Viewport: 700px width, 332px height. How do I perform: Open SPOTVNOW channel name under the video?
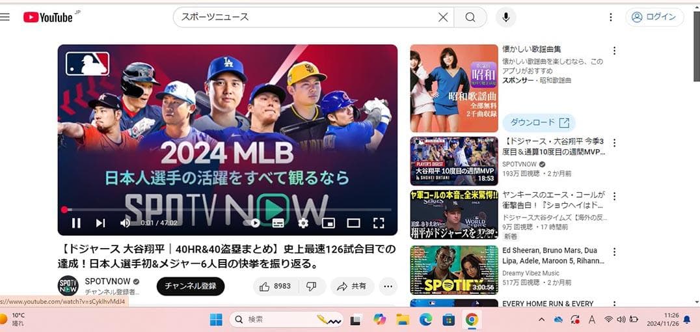(107, 281)
